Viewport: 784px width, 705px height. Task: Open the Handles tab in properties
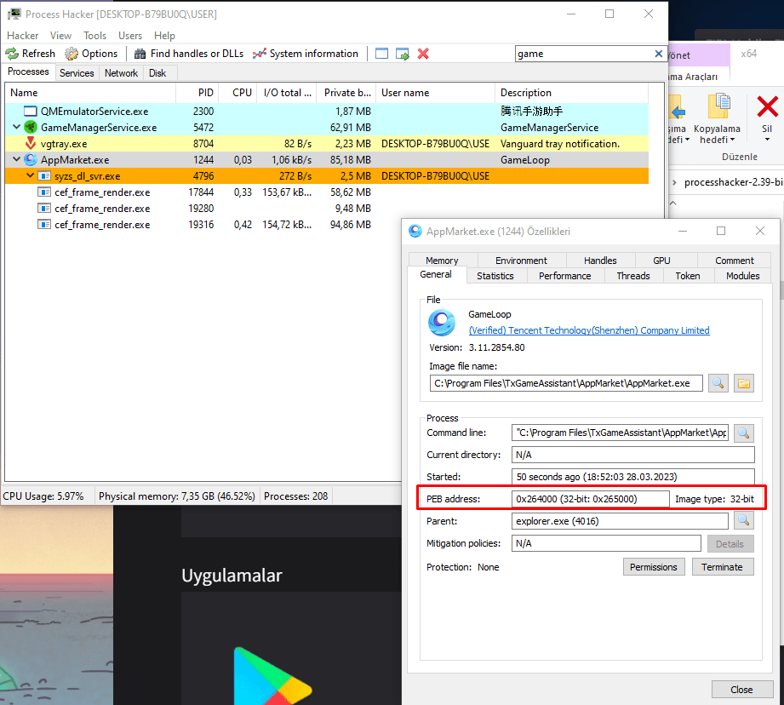(600, 261)
